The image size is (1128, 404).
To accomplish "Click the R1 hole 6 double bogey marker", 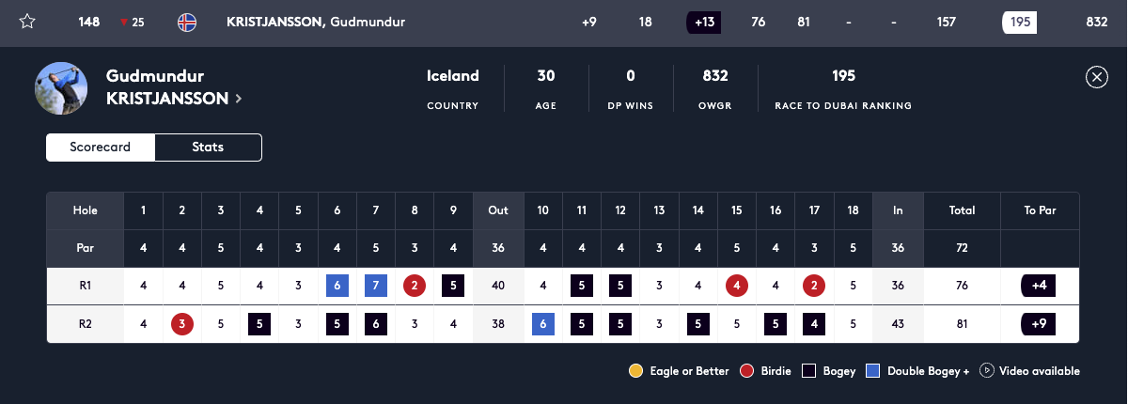I will click(x=337, y=286).
